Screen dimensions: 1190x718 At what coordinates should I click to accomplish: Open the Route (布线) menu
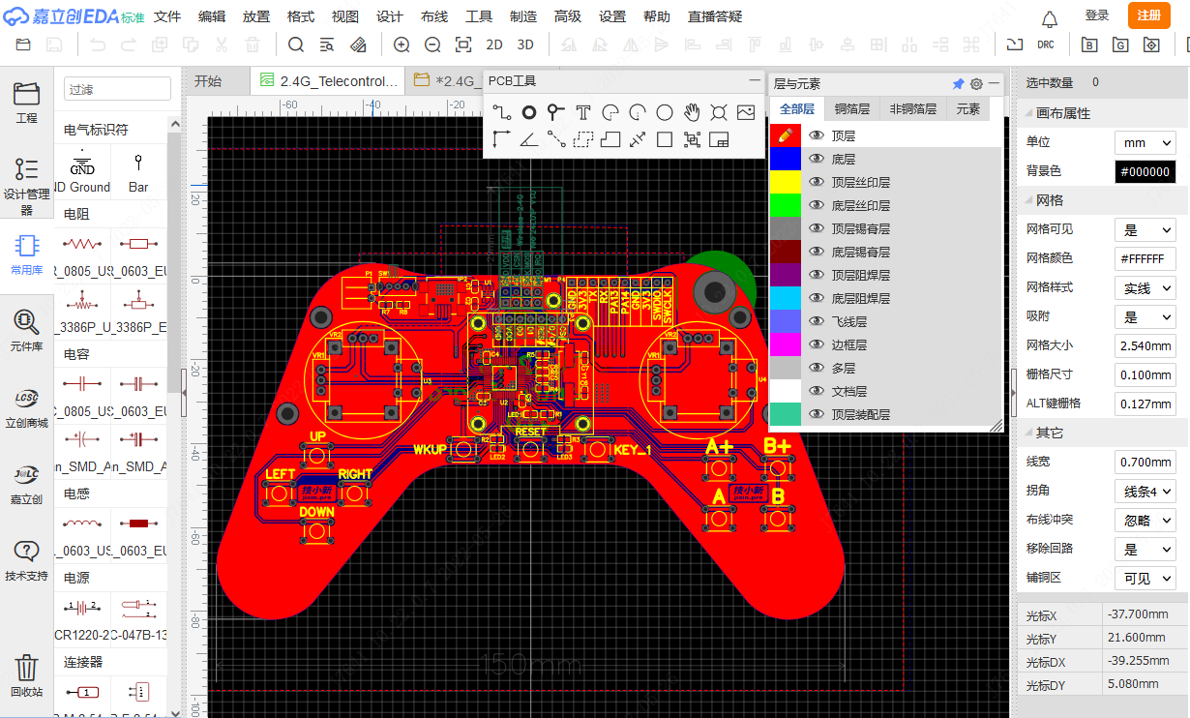(434, 16)
